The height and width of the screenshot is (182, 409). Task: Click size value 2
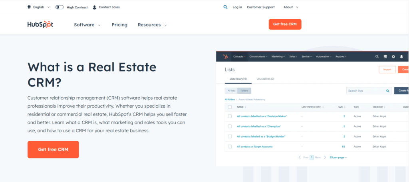point(344,136)
